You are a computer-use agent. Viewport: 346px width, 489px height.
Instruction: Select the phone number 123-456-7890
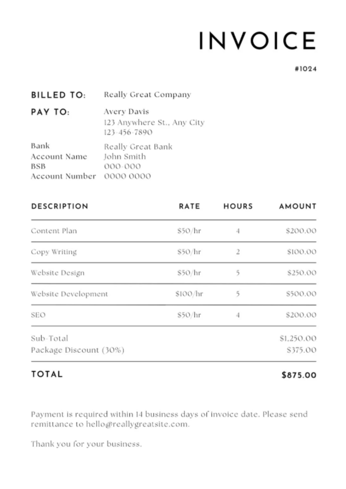click(128, 132)
